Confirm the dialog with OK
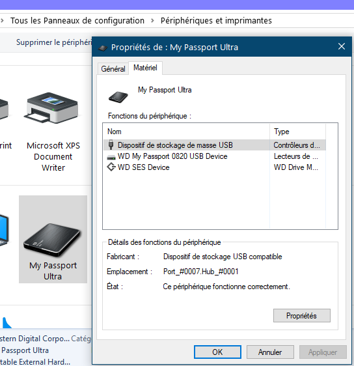The height and width of the screenshot is (366, 354). (x=217, y=352)
